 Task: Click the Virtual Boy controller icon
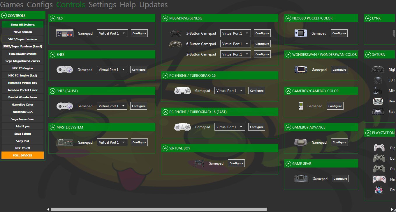click(199, 163)
